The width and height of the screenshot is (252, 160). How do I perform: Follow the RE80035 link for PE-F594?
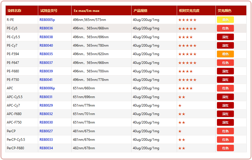(46, 54)
